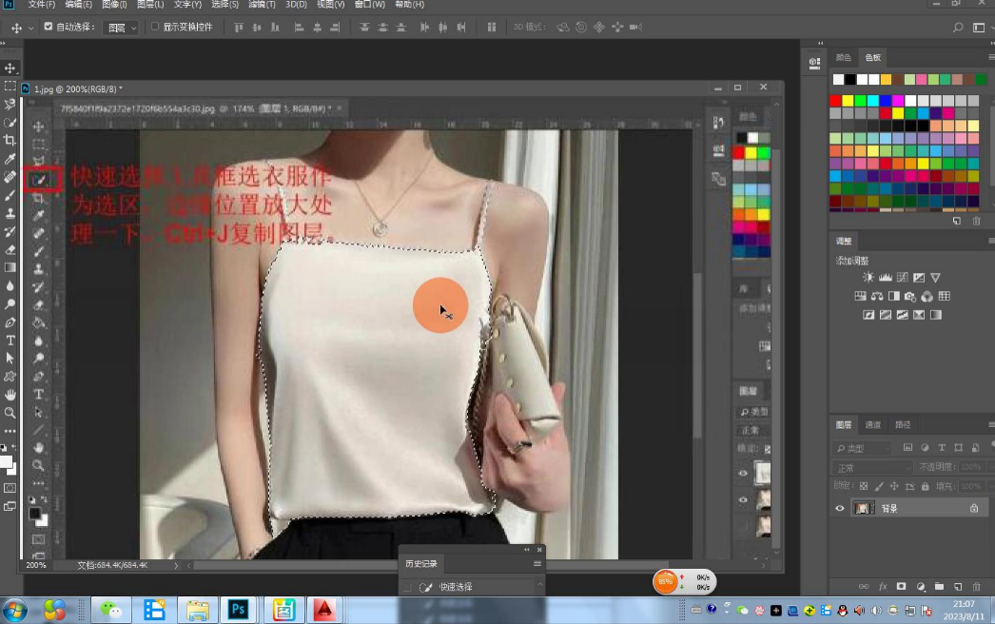Open the 类型 layer filter dropdown
This screenshot has height=624, width=995.
(861, 448)
